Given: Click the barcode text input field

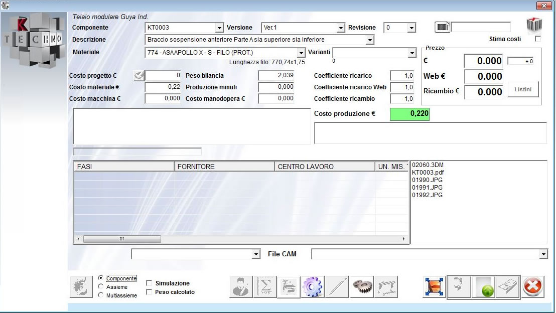Looking at the screenshot, I should 481,27.
